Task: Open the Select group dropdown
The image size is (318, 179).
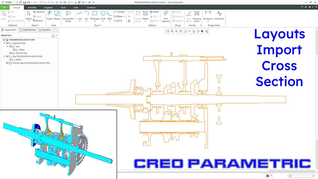Action: [35, 25]
